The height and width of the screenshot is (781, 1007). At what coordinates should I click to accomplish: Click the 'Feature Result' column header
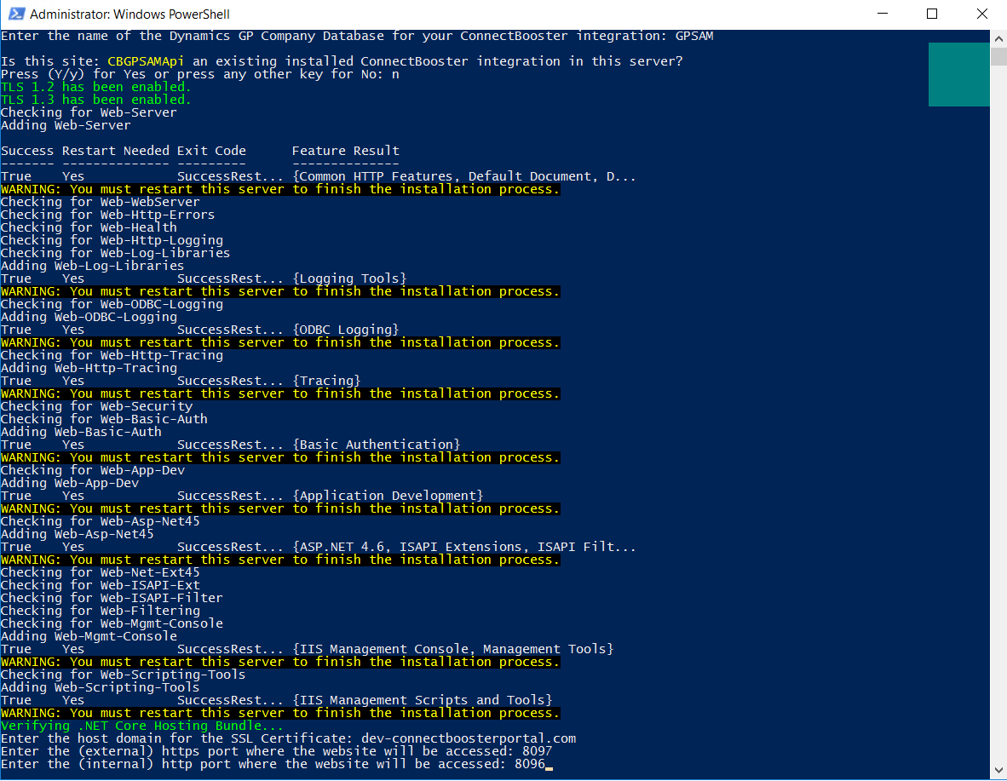[345, 151]
